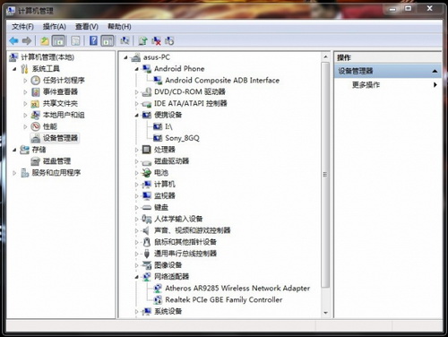This screenshot has width=448, height=337.
Task: Select the Sony_8GQ portable device
Action: click(182, 138)
